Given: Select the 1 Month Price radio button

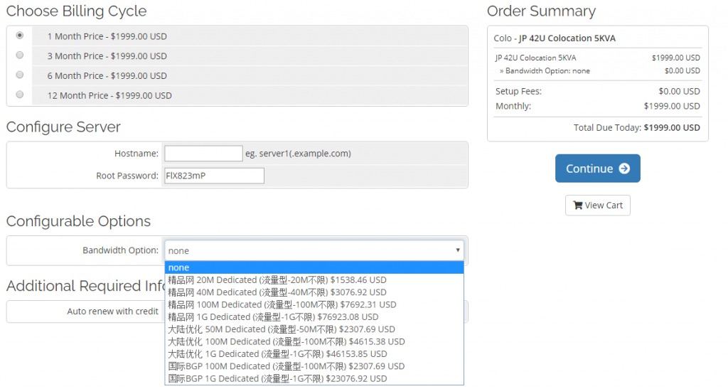Looking at the screenshot, I should point(19,35).
